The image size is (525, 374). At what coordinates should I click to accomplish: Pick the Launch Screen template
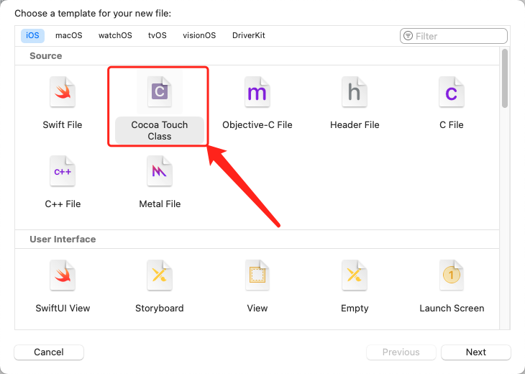click(452, 275)
